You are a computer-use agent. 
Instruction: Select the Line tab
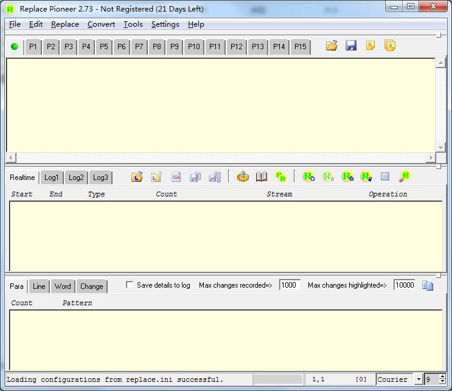[x=39, y=286]
